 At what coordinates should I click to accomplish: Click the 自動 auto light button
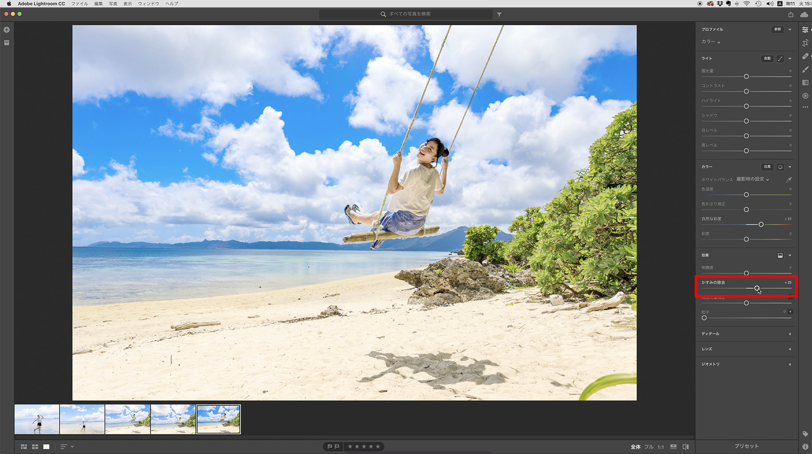point(767,59)
